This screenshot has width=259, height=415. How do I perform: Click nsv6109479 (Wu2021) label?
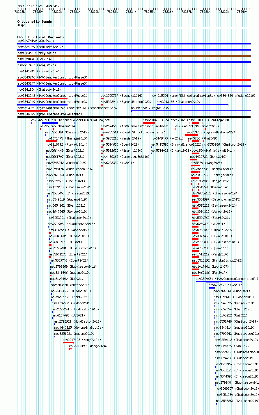pyautogui.click(x=167, y=138)
